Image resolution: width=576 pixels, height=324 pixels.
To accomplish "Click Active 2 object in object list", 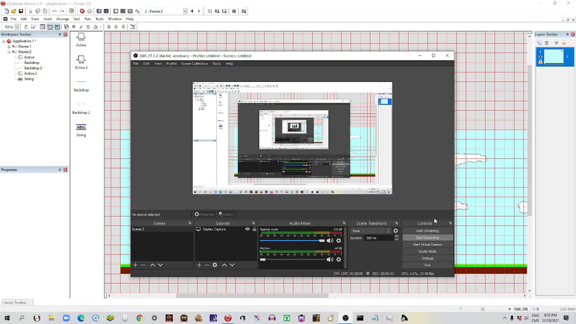I will pyautogui.click(x=81, y=62).
